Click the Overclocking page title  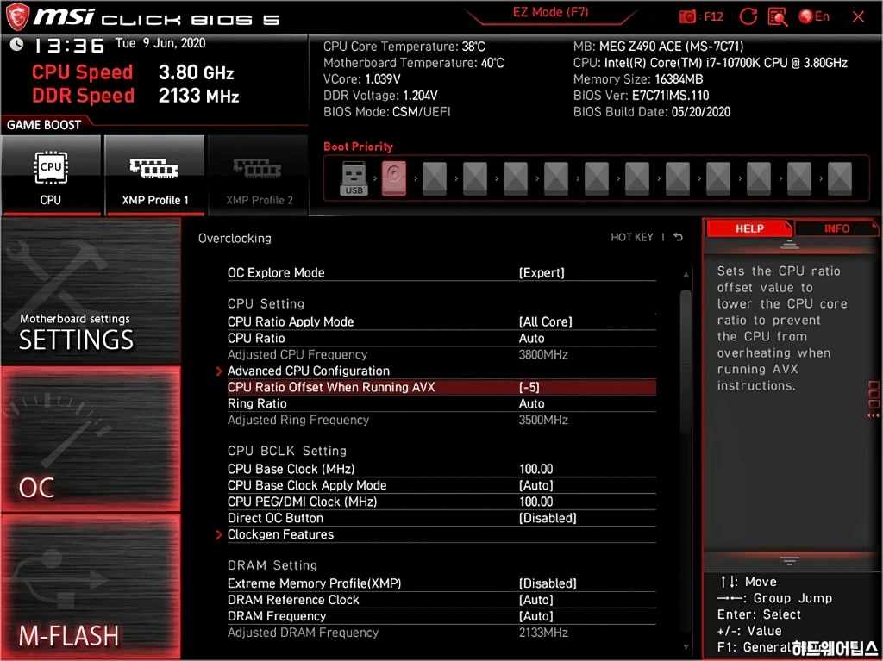point(235,238)
